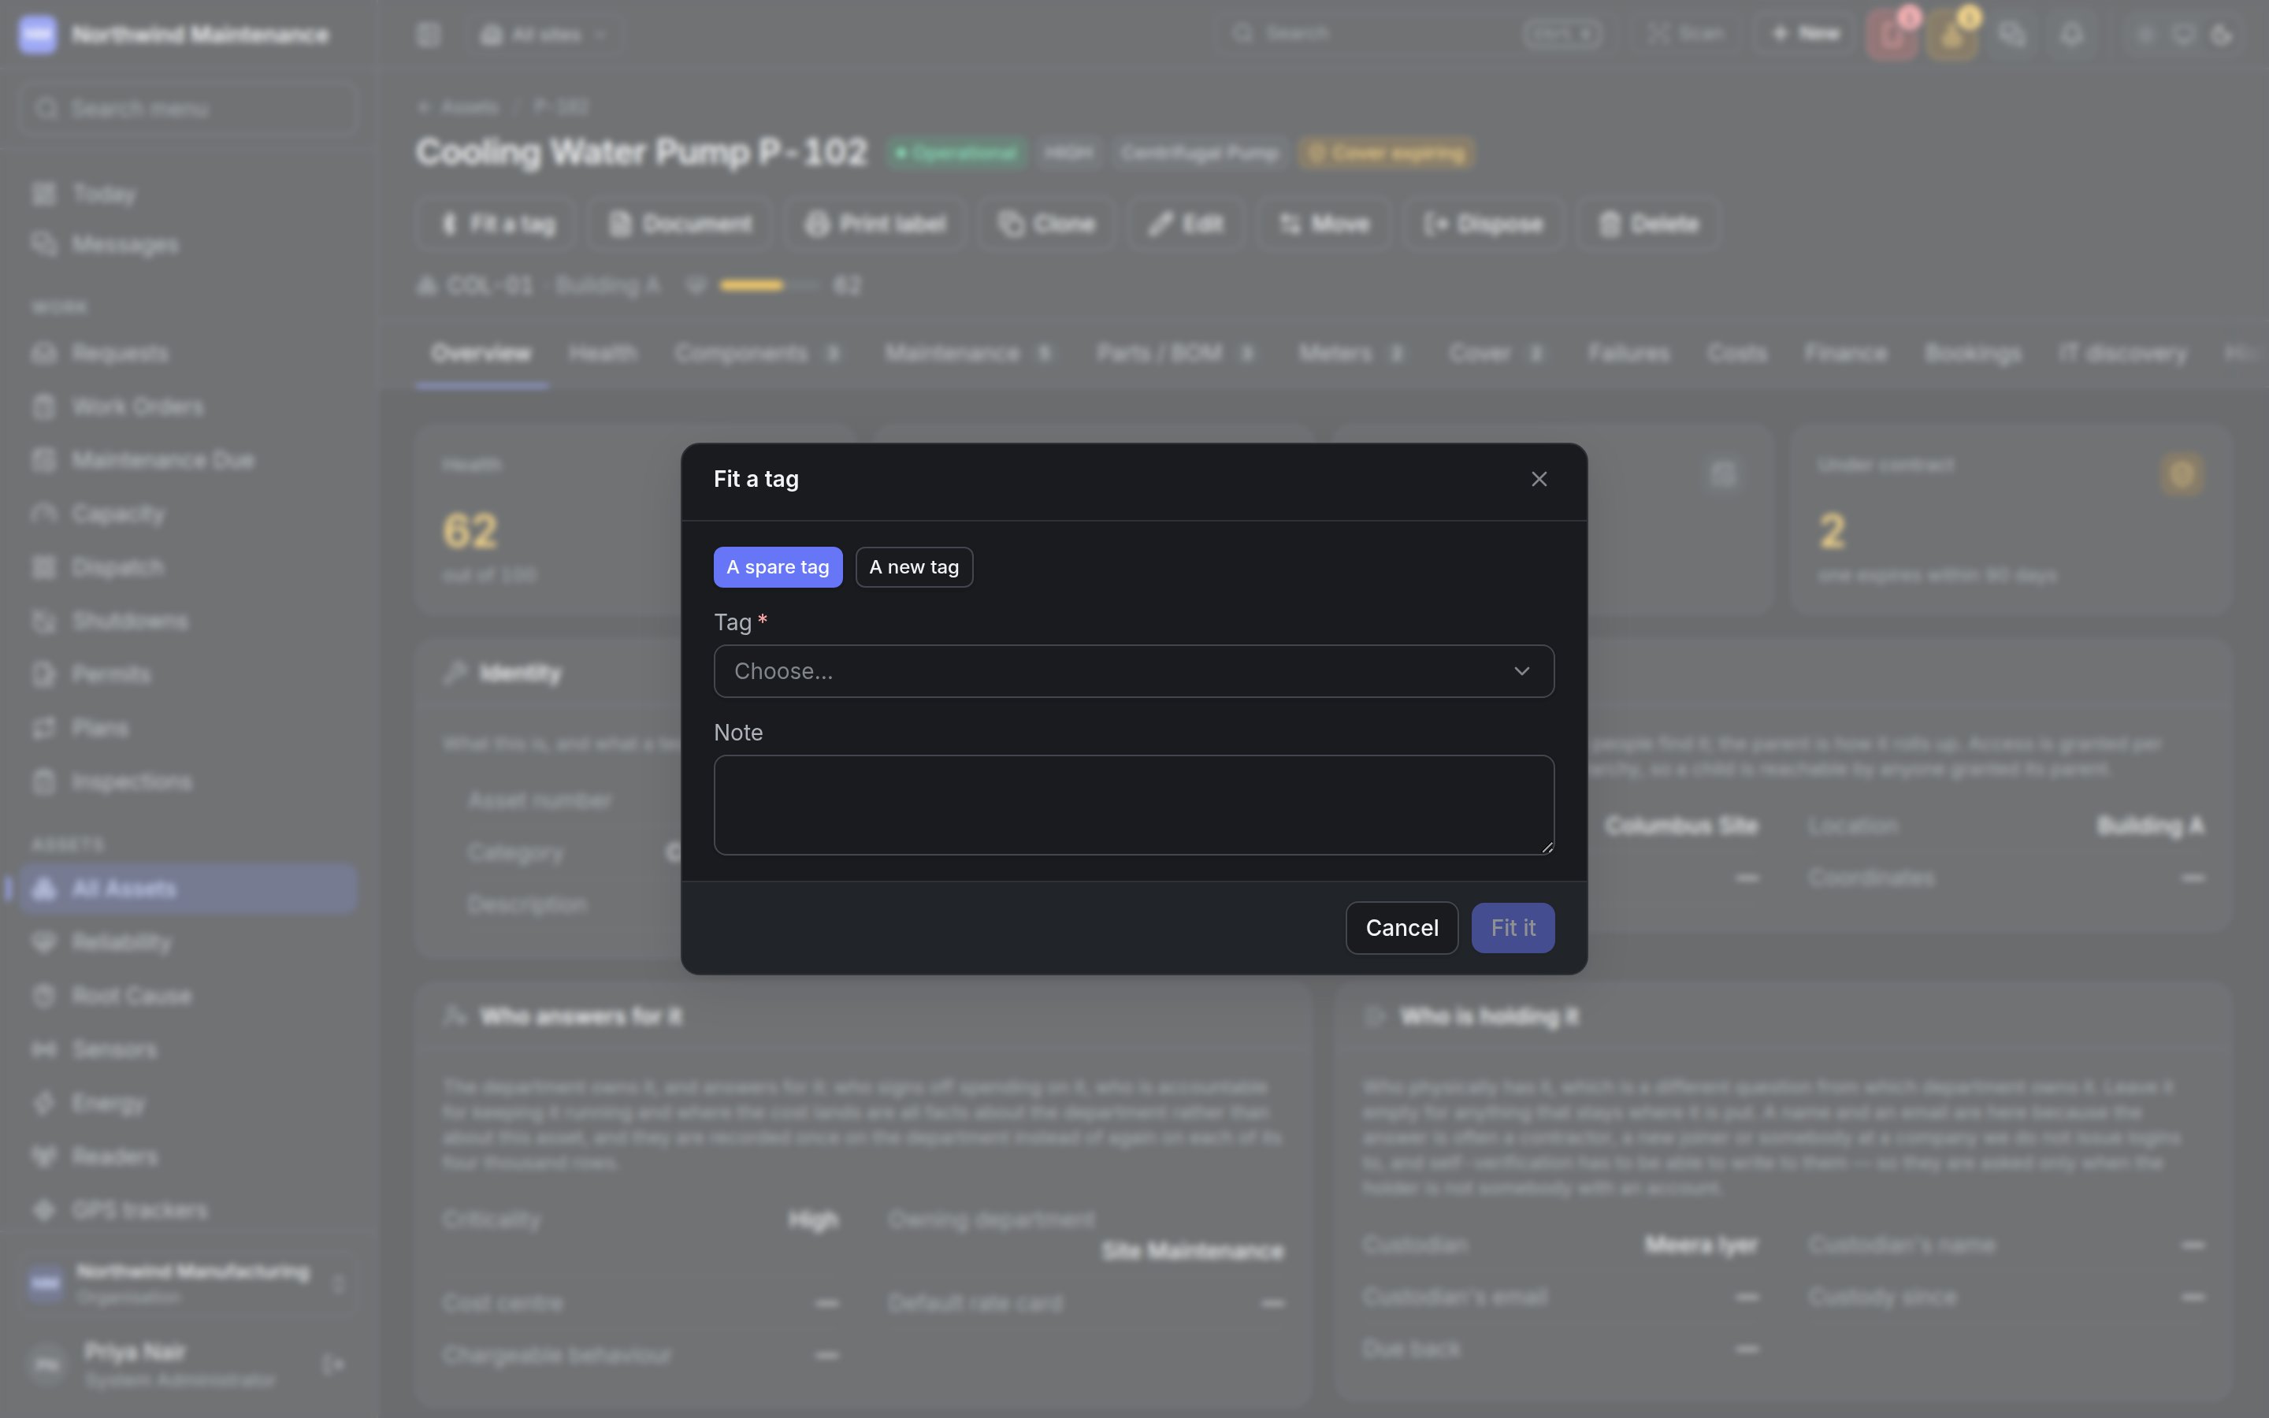
Task: Click the Scan button in top bar
Action: pos(1687,34)
